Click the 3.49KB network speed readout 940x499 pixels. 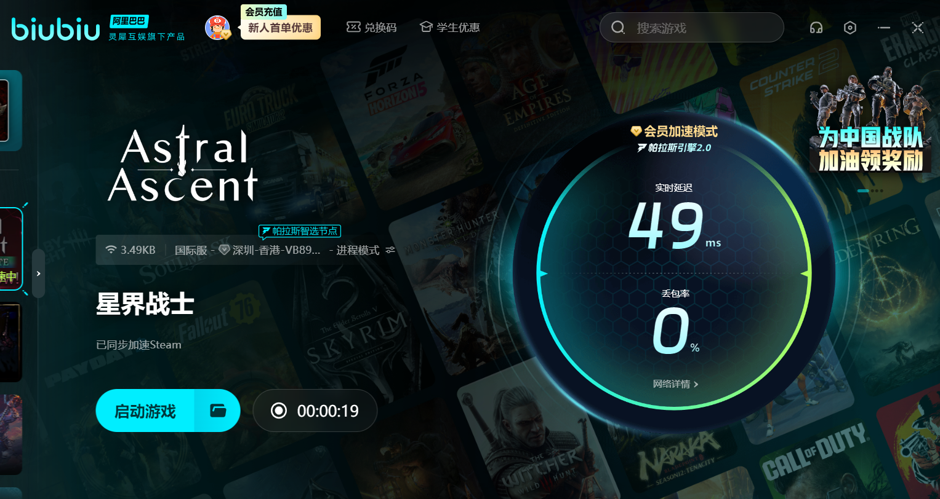pyautogui.click(x=130, y=250)
